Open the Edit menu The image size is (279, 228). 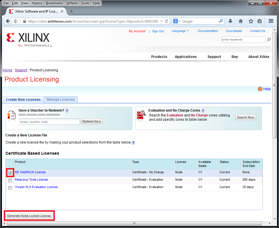15,3
